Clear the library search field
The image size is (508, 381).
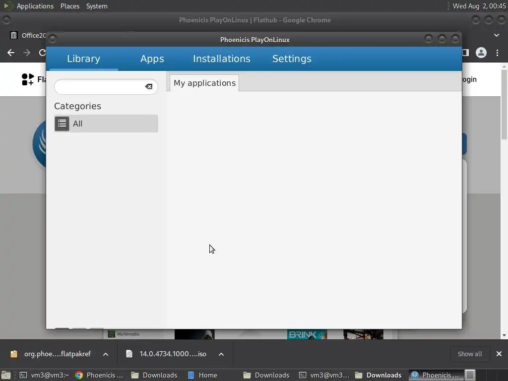coord(149,86)
